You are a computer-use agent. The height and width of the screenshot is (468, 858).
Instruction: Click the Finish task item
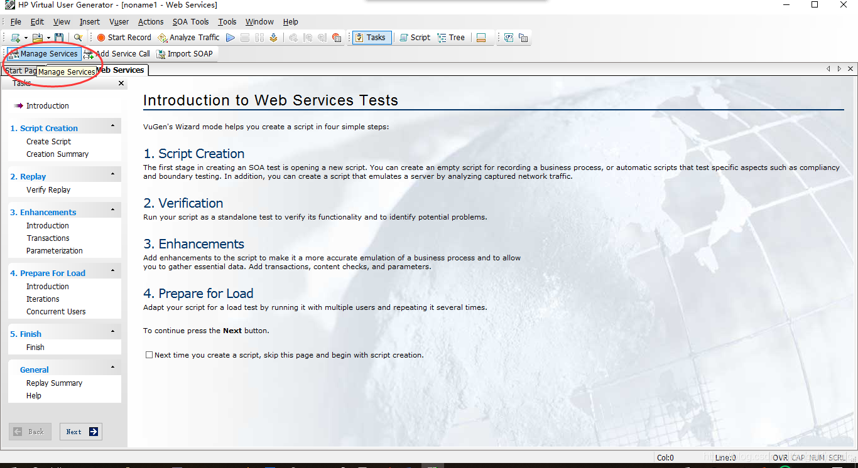coord(36,348)
